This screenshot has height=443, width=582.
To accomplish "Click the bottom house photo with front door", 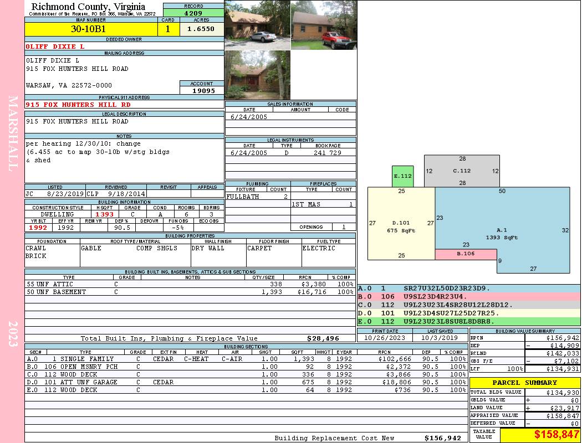I will pyautogui.click(x=257, y=75).
